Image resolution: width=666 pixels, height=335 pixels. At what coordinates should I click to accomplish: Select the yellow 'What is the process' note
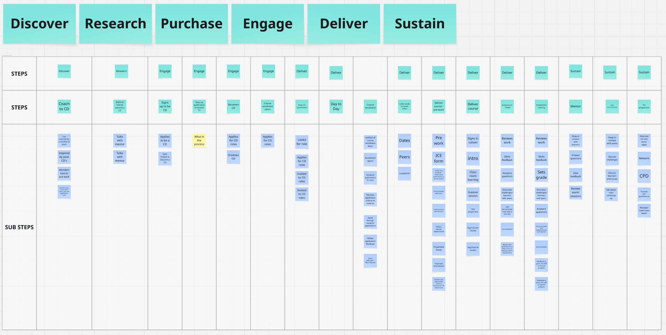pyautogui.click(x=199, y=140)
